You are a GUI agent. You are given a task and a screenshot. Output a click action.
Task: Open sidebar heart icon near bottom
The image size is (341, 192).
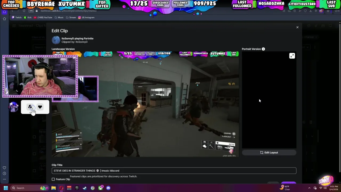pos(4,168)
